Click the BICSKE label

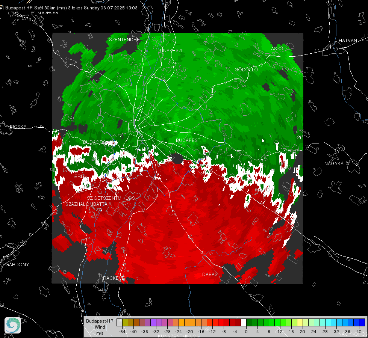tap(18, 127)
